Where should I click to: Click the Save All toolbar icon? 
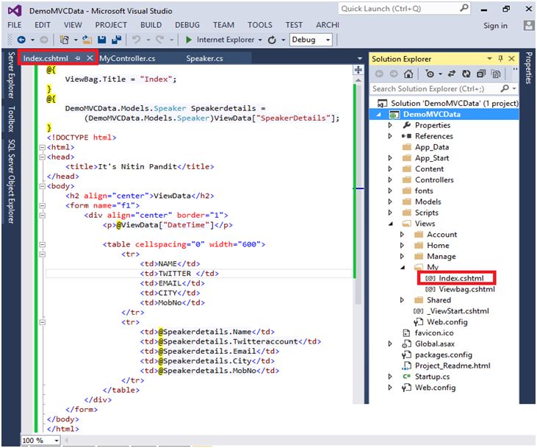pos(115,40)
